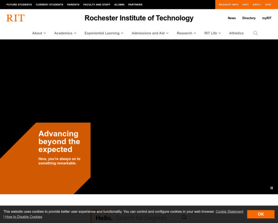
Task: Open the site search magnifier icon
Action: (x=255, y=33)
